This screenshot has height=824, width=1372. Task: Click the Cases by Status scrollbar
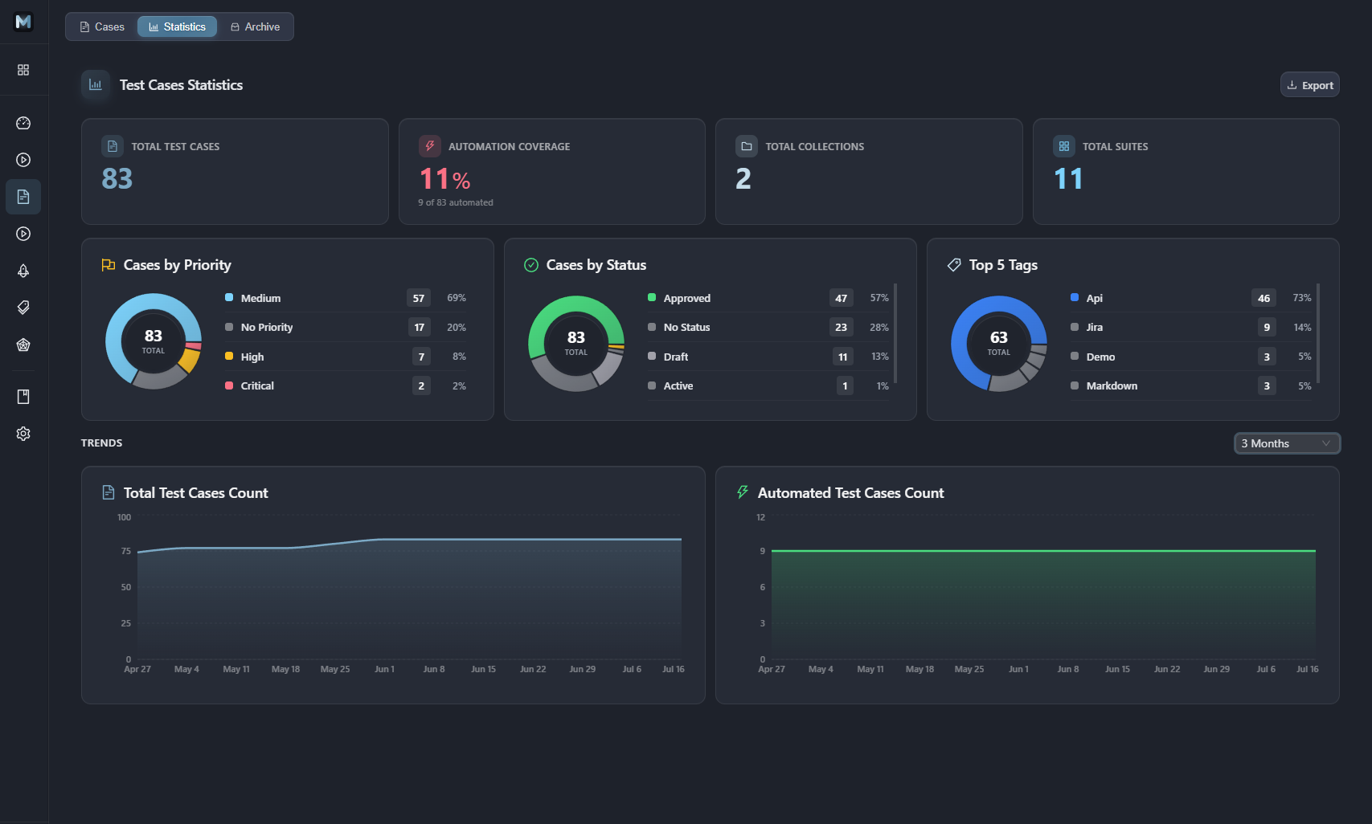[x=895, y=333]
